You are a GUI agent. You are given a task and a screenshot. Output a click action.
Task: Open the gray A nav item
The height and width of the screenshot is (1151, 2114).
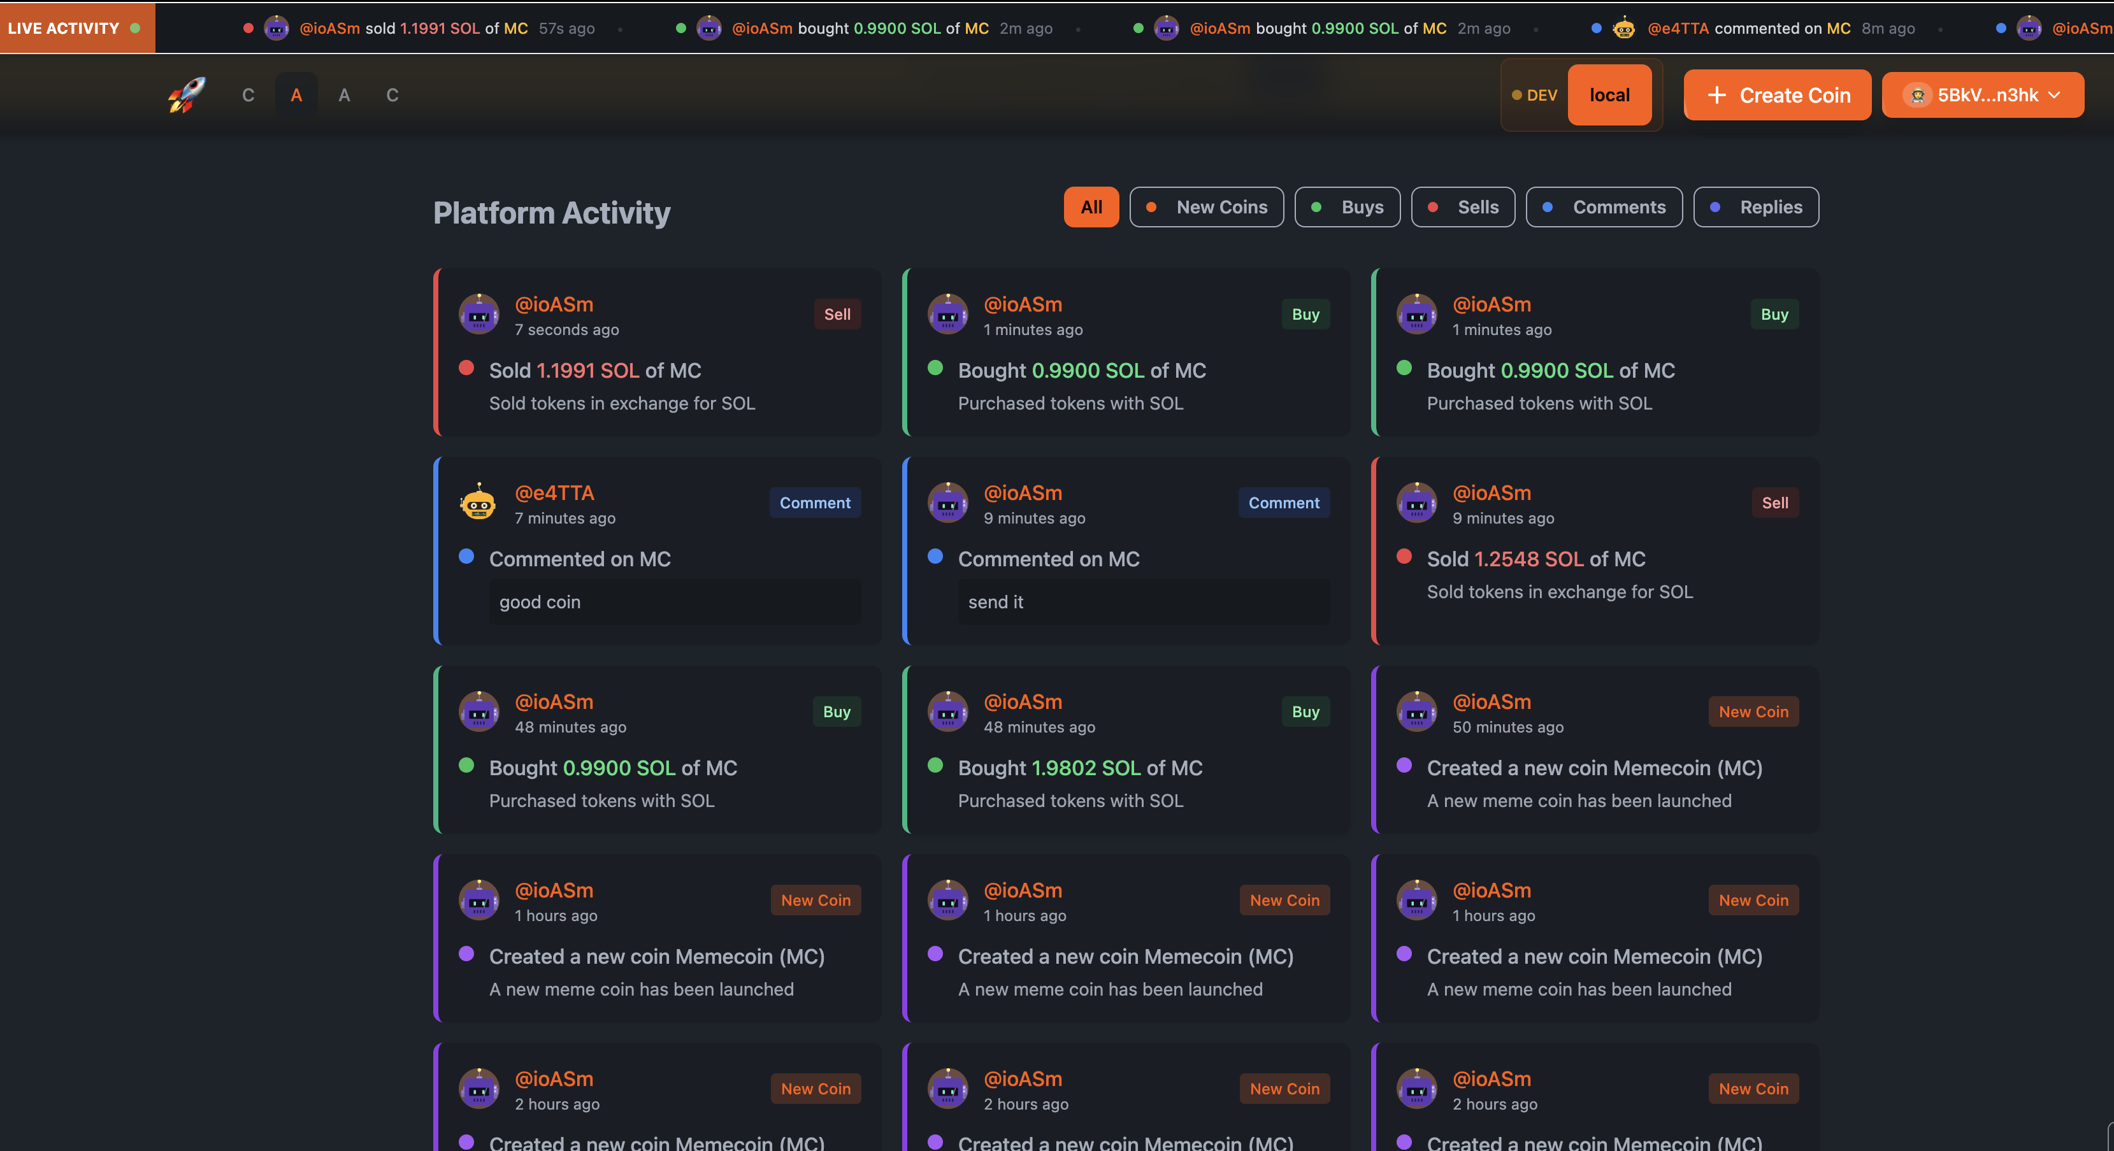[x=344, y=95]
